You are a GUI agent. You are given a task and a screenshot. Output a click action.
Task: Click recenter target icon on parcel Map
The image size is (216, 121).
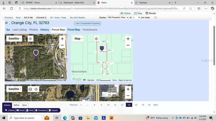tap(96, 39)
